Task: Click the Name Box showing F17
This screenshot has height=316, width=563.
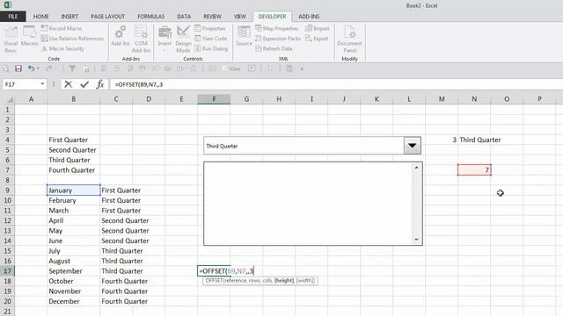Action: pos(21,84)
